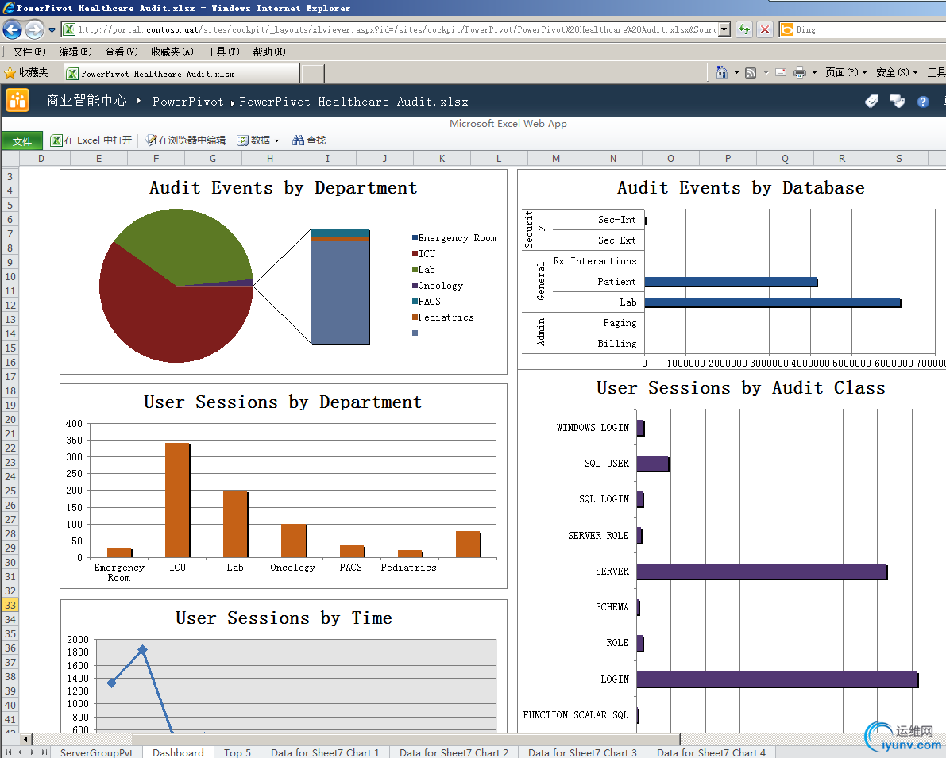
Task: Click the blue help question mark icon
Action: [x=923, y=102]
